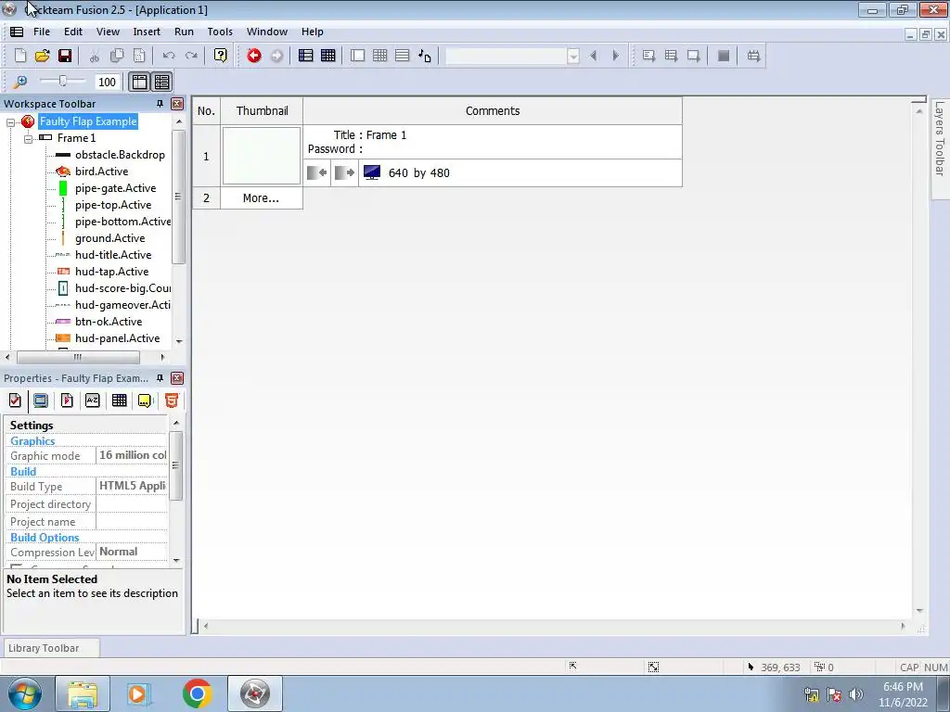Image resolution: width=950 pixels, height=712 pixels.
Task: Click the More... frame row
Action: click(x=261, y=198)
